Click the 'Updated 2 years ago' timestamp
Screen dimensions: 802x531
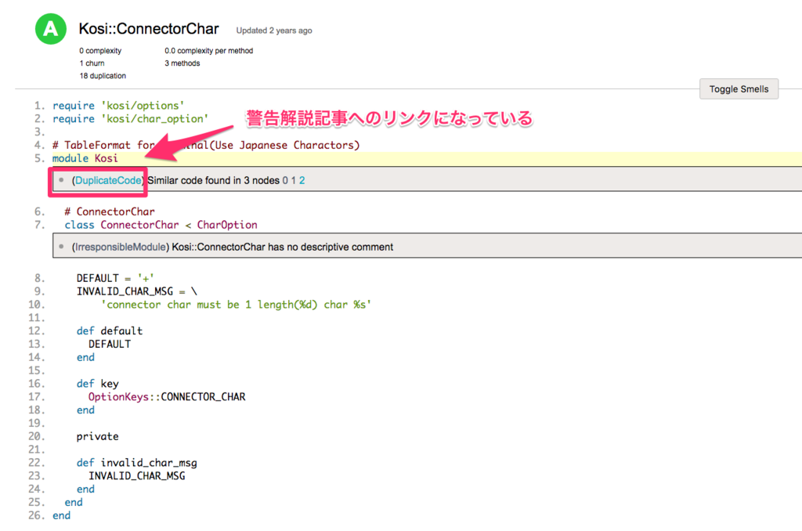pos(273,31)
